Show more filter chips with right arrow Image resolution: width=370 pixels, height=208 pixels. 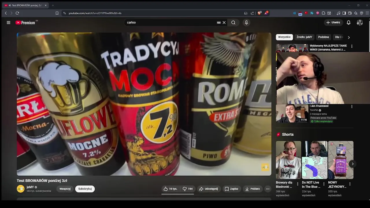point(349,37)
